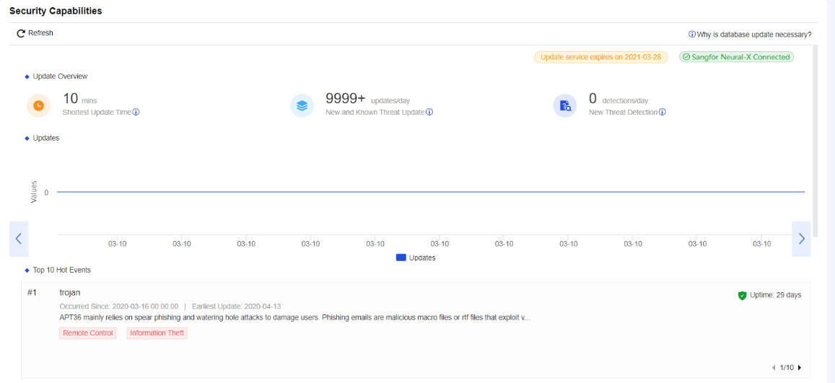Click the Refresh icon button
This screenshot has height=383, width=835.
pos(22,33)
